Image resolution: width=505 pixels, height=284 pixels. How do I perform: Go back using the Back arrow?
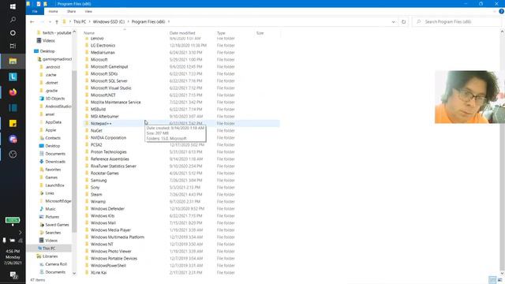point(32,21)
